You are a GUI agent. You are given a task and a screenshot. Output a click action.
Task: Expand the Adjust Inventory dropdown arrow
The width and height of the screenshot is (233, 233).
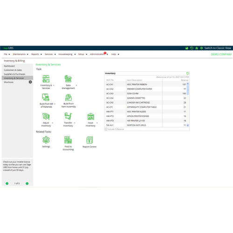point(52,123)
